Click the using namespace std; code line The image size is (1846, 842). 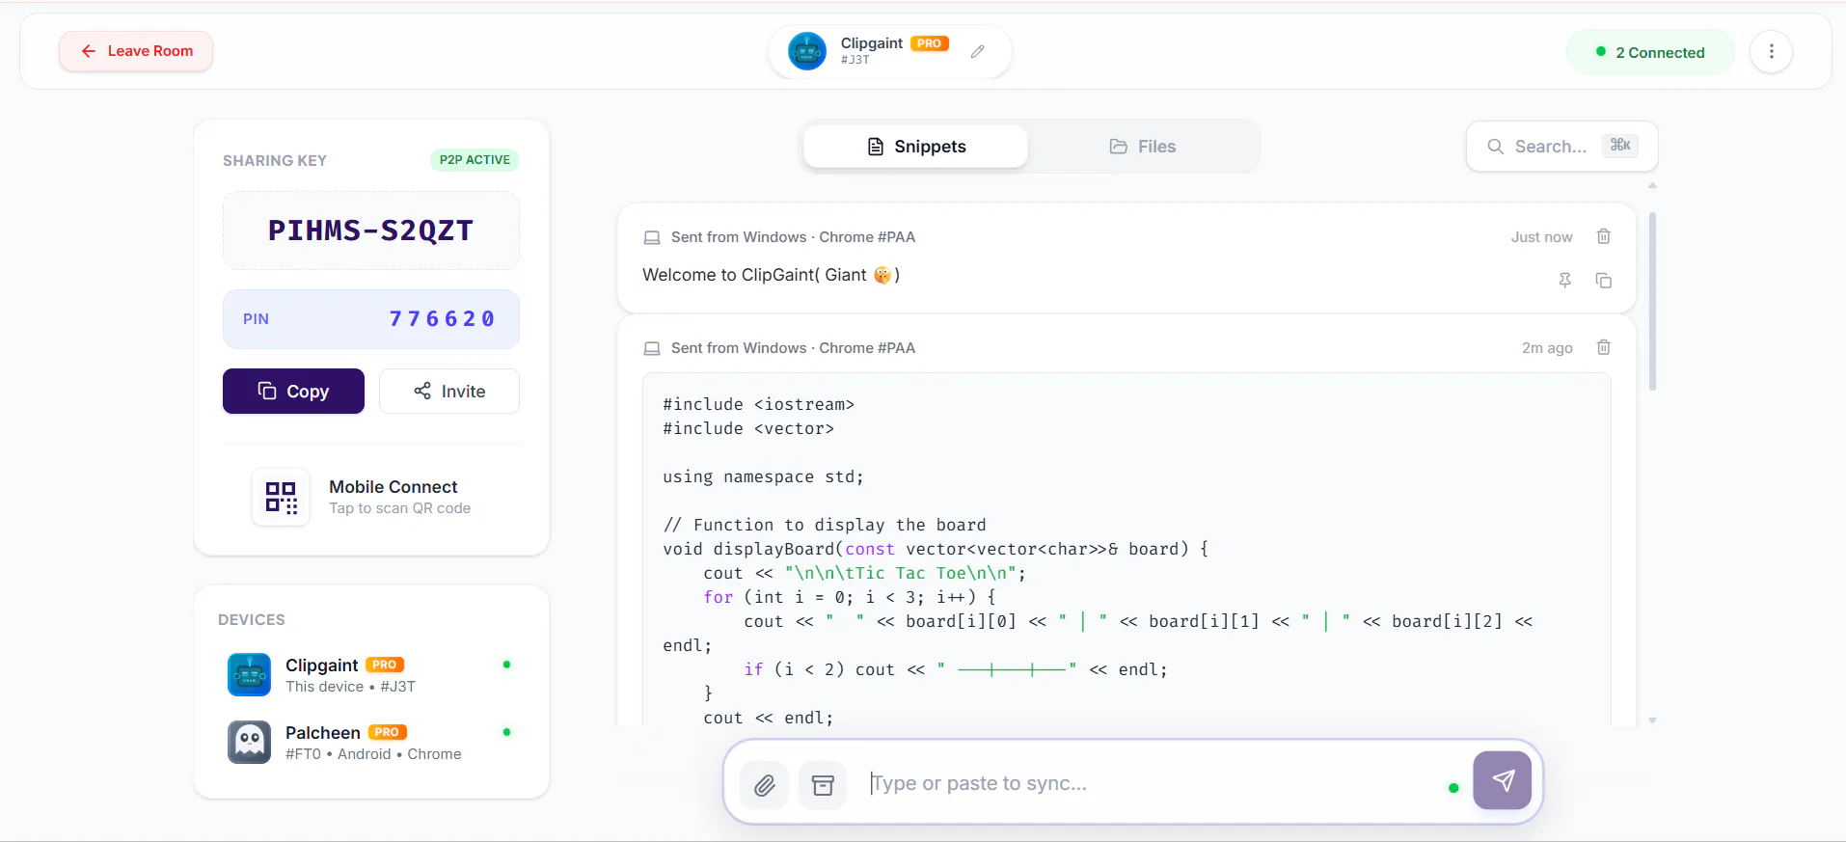click(763, 476)
